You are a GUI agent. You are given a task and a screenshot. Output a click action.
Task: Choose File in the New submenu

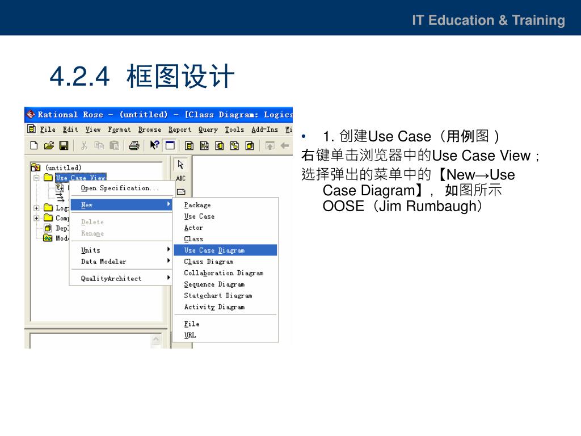[225, 324]
